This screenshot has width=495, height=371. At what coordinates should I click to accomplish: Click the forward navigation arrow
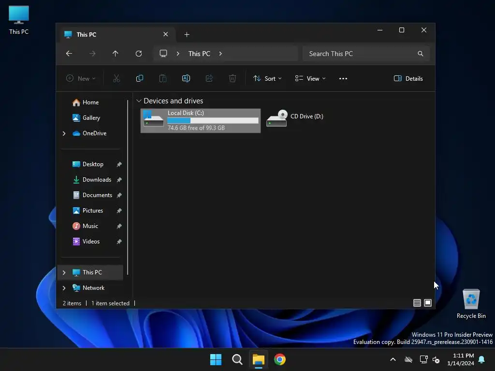(92, 54)
